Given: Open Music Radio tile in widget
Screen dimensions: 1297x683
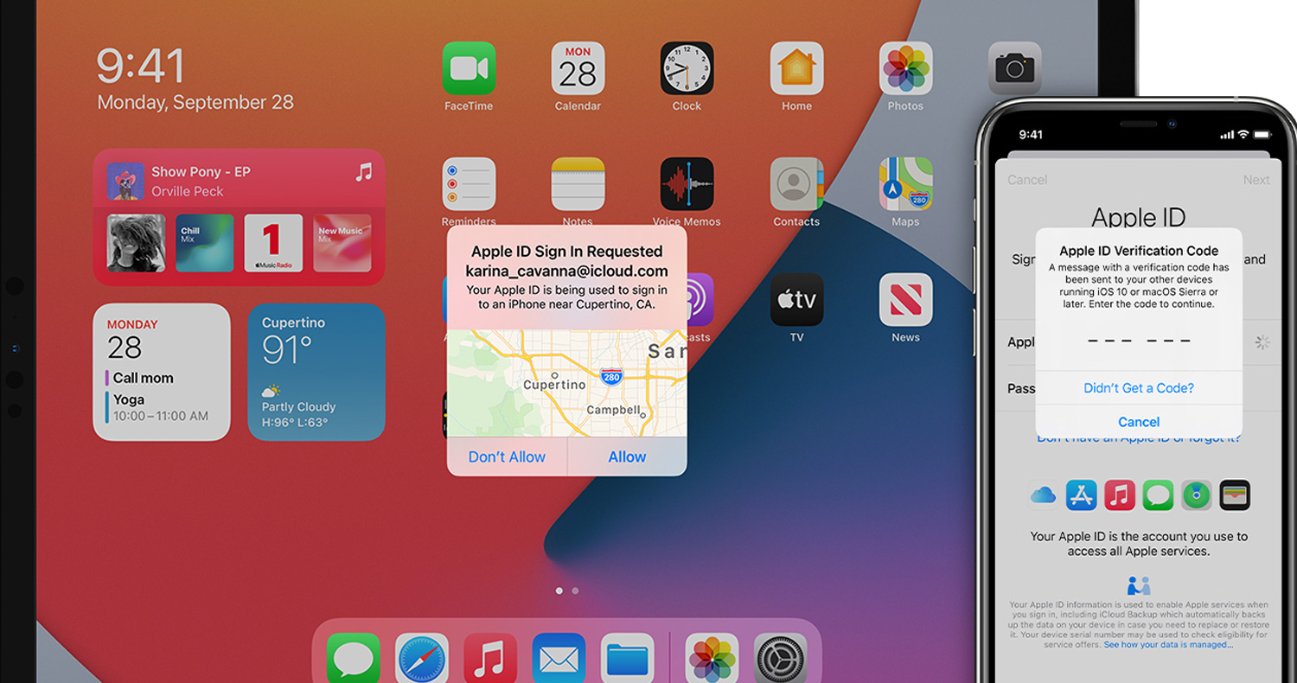Looking at the screenshot, I should 273,243.
